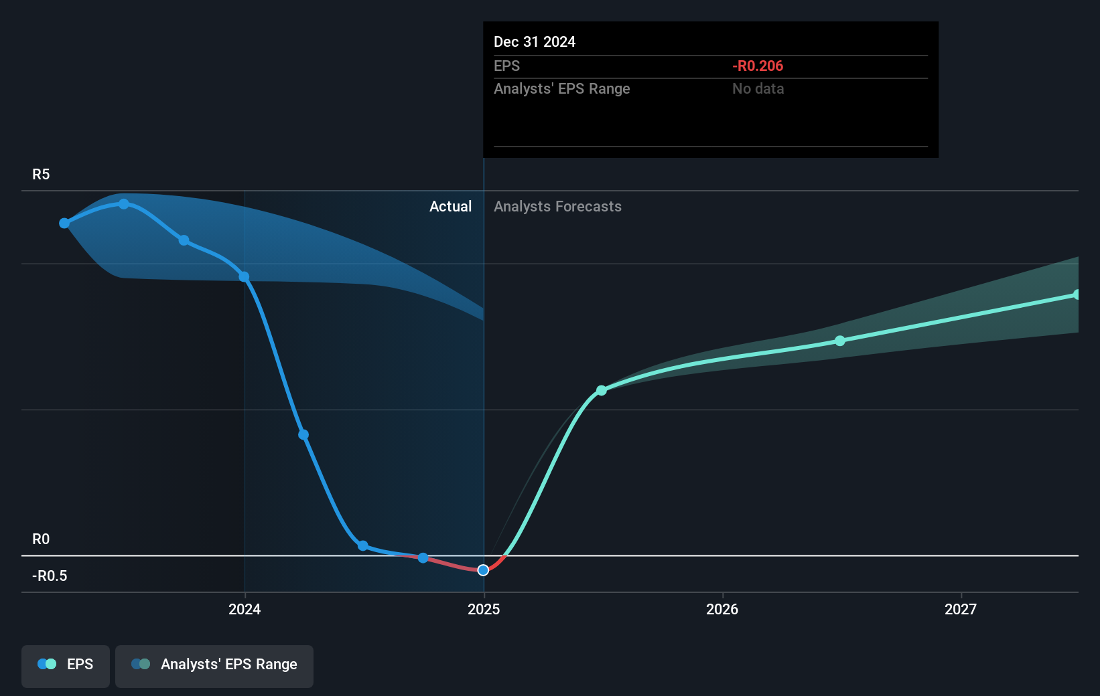Expand the Dec 31 2024 tooltip details
The image size is (1100, 696).
[535, 41]
